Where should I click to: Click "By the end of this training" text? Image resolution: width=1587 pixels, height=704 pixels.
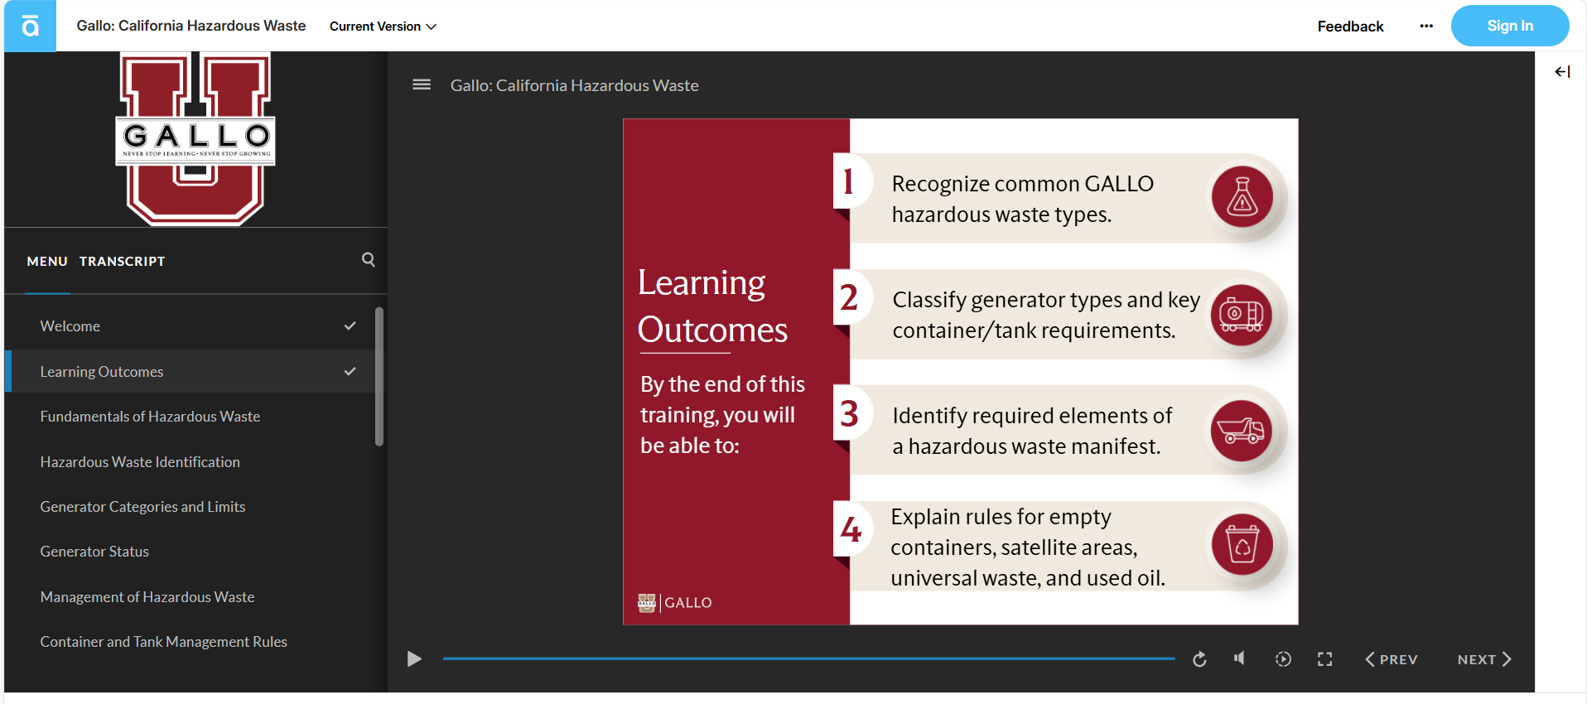pos(722,415)
